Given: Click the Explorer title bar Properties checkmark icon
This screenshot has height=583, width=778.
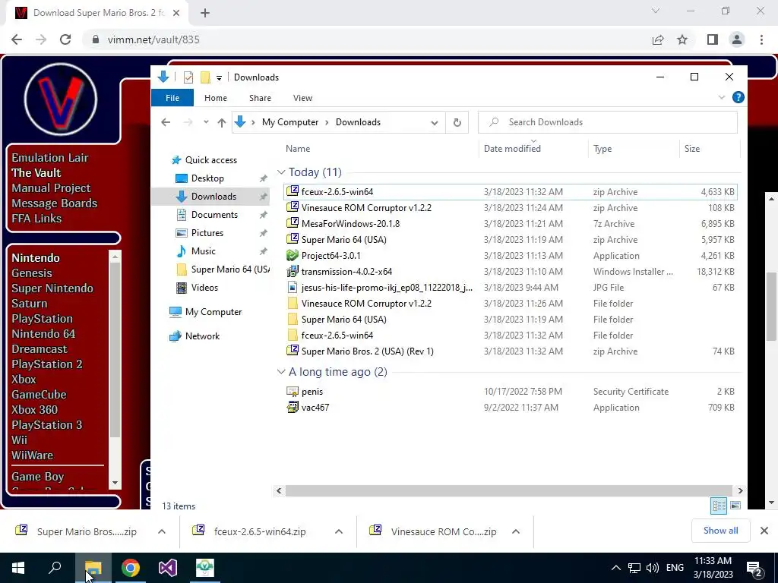Looking at the screenshot, I should tap(188, 77).
